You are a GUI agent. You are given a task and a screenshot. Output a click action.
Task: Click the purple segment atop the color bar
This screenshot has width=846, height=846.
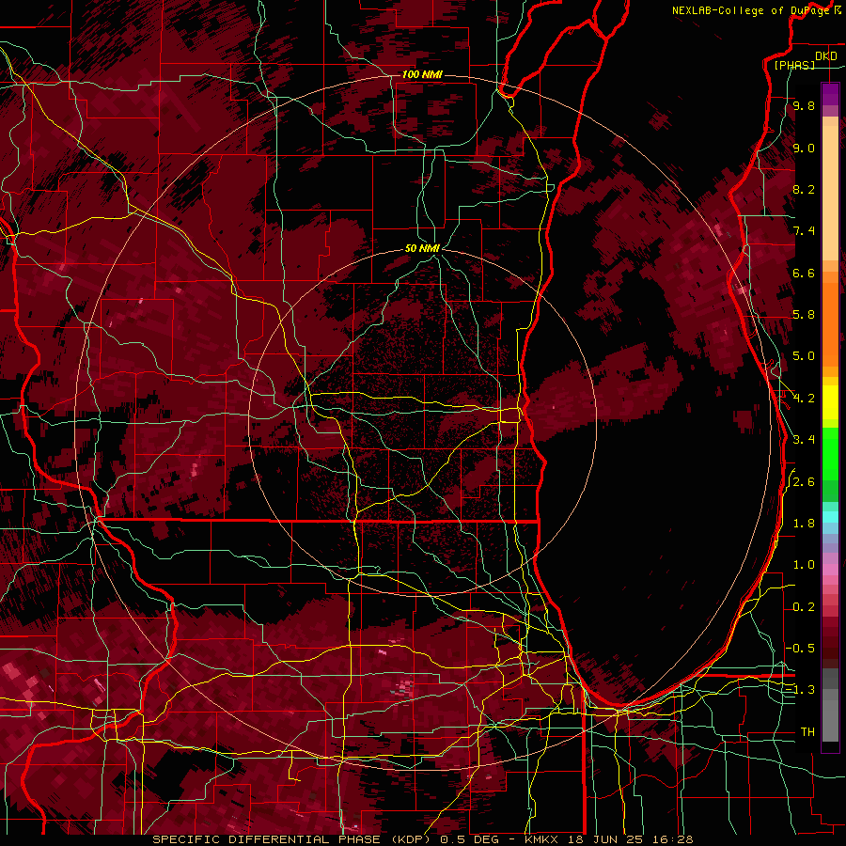click(830, 94)
